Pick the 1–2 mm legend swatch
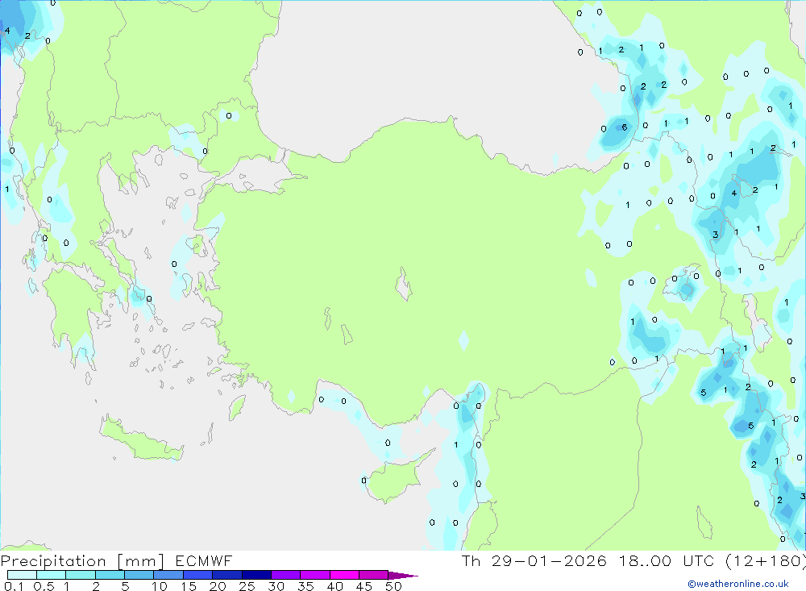 coord(81,575)
